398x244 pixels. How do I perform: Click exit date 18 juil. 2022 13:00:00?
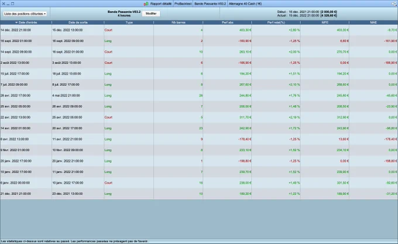[67, 74]
